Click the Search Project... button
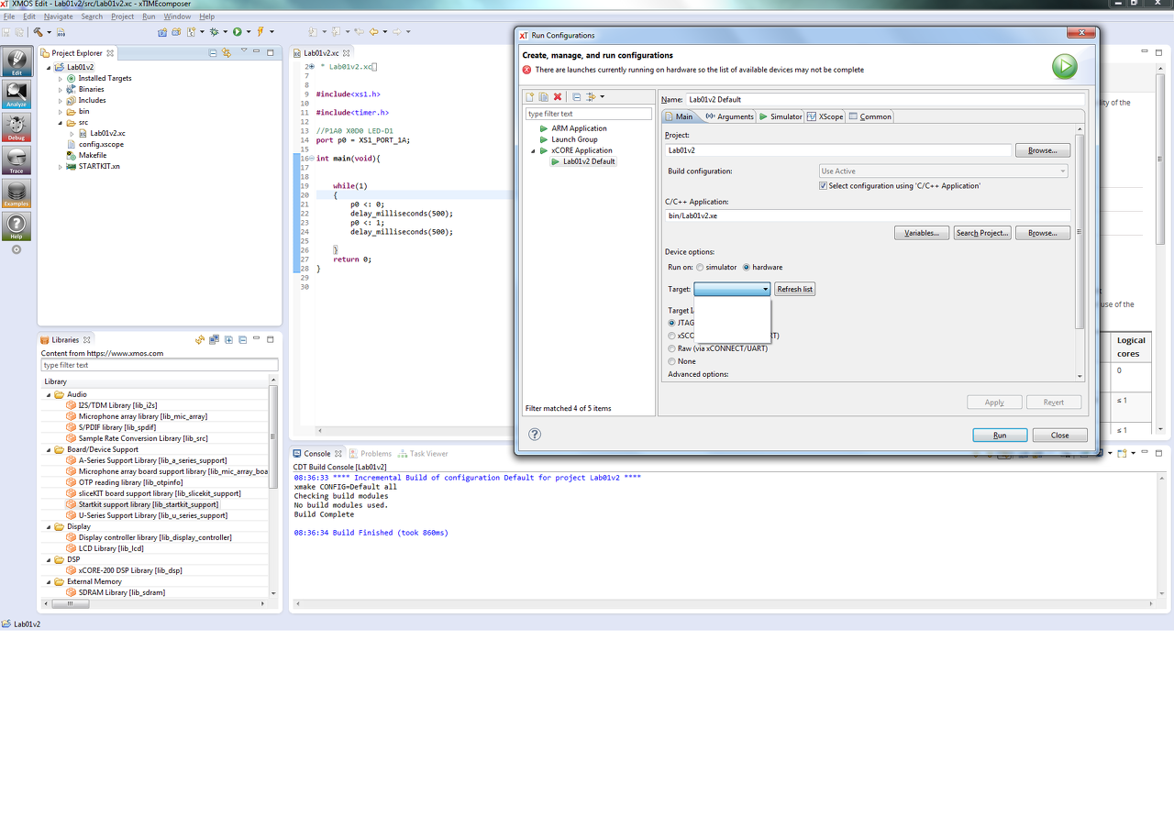Screen dimensions: 1174x828 click(x=982, y=233)
